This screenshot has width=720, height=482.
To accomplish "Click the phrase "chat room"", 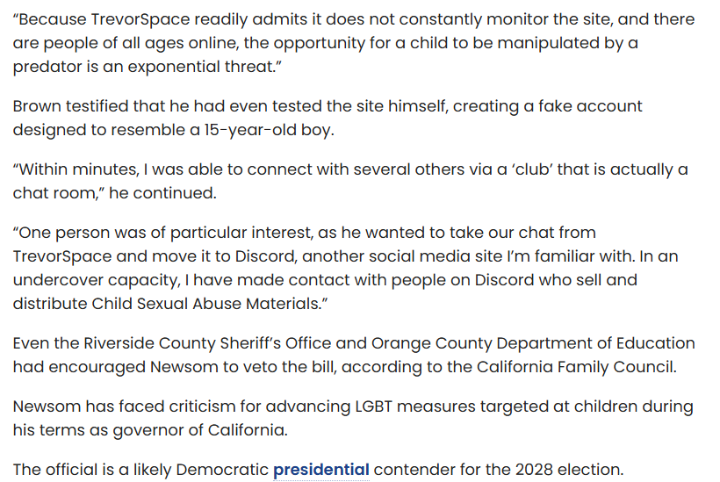I will click(x=51, y=192).
